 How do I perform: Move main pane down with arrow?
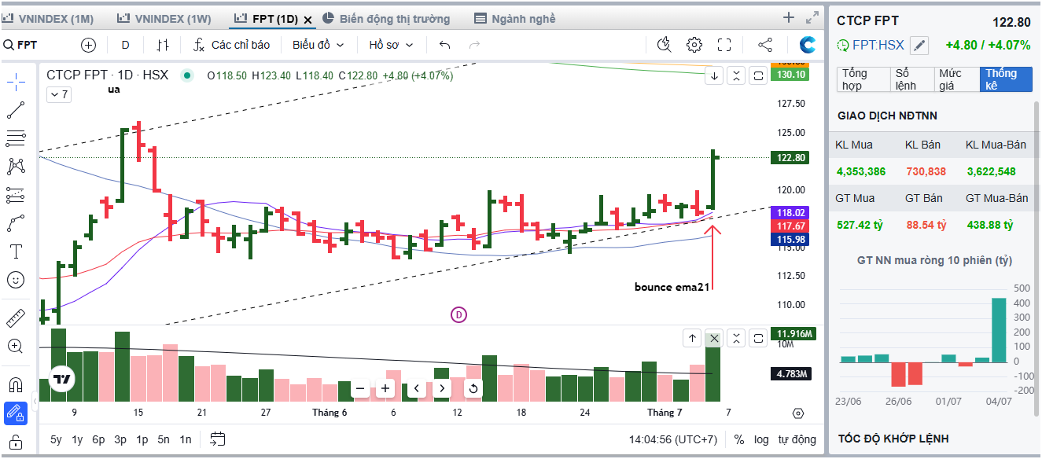714,75
